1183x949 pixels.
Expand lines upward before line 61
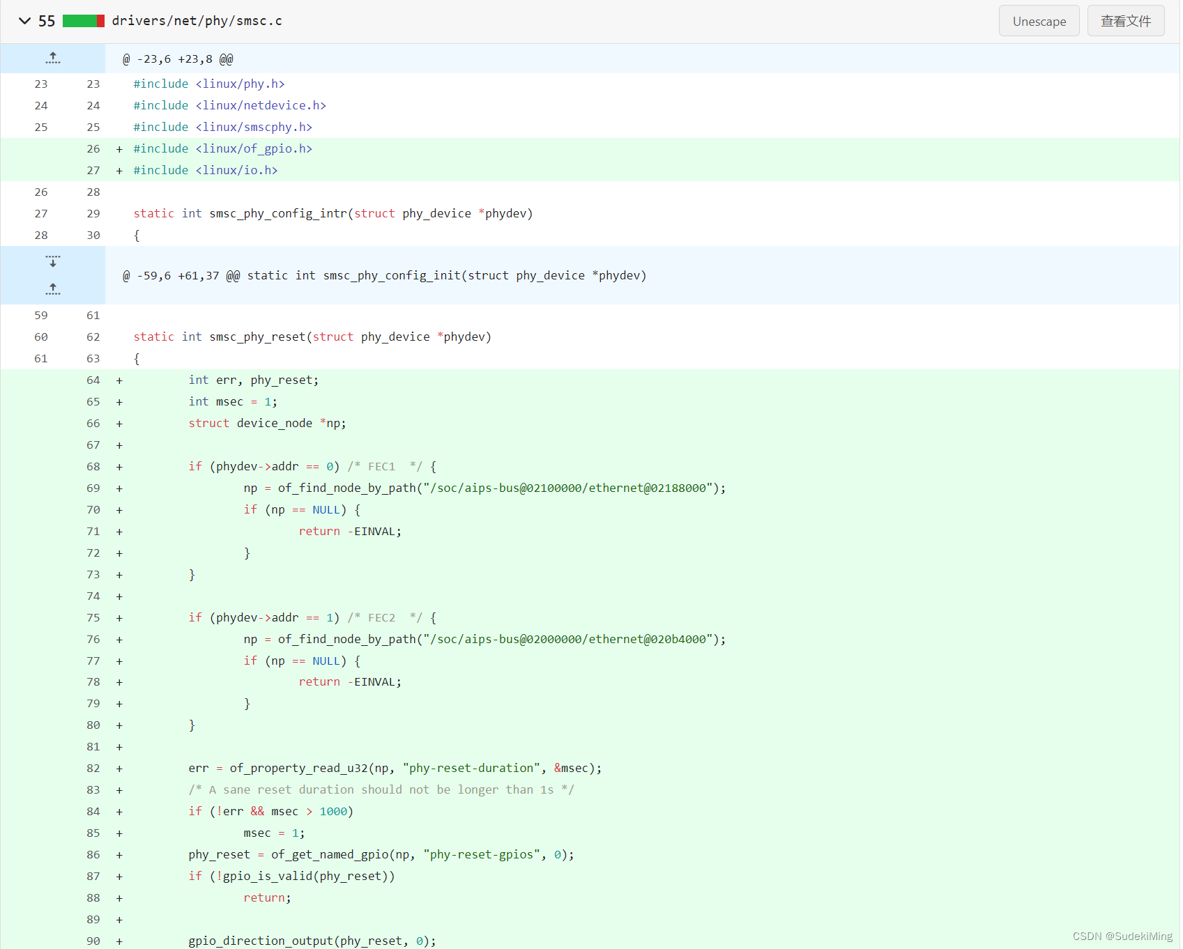[x=53, y=288]
